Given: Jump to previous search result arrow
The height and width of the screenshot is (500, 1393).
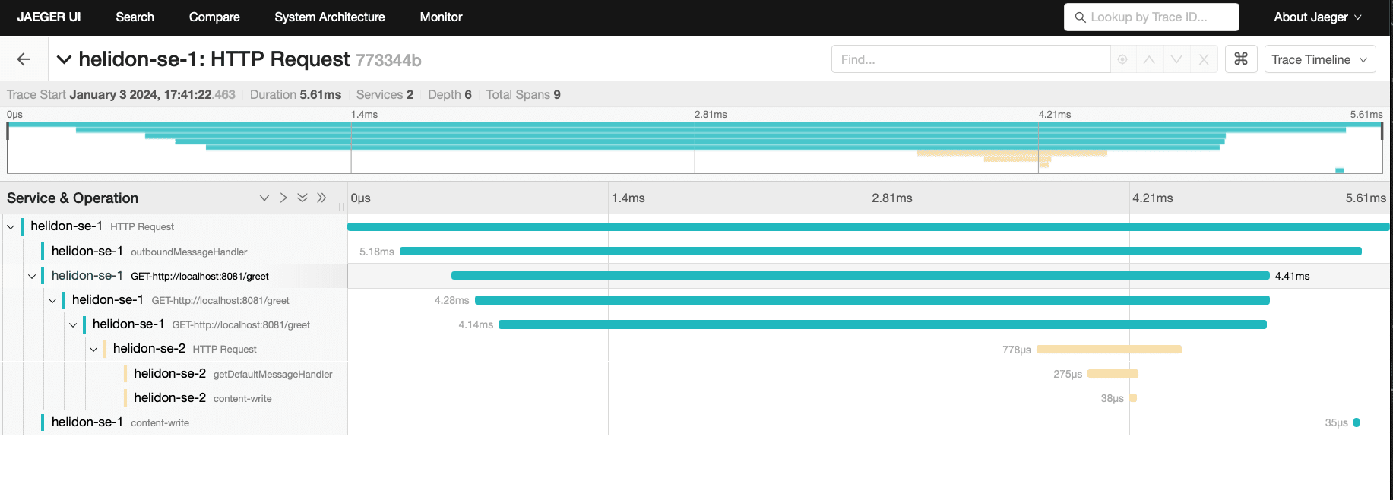Looking at the screenshot, I should [1149, 59].
